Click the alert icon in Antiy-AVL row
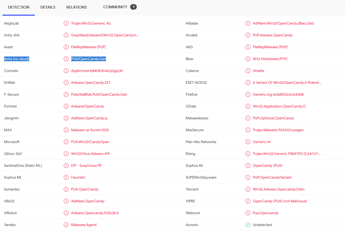Image resolution: width=345 pixels, height=231 pixels. 66,35
